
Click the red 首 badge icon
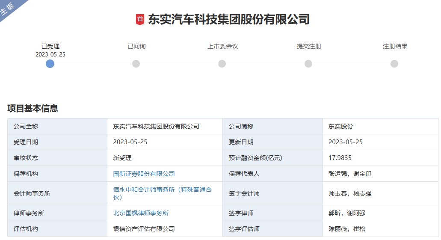[140, 19]
